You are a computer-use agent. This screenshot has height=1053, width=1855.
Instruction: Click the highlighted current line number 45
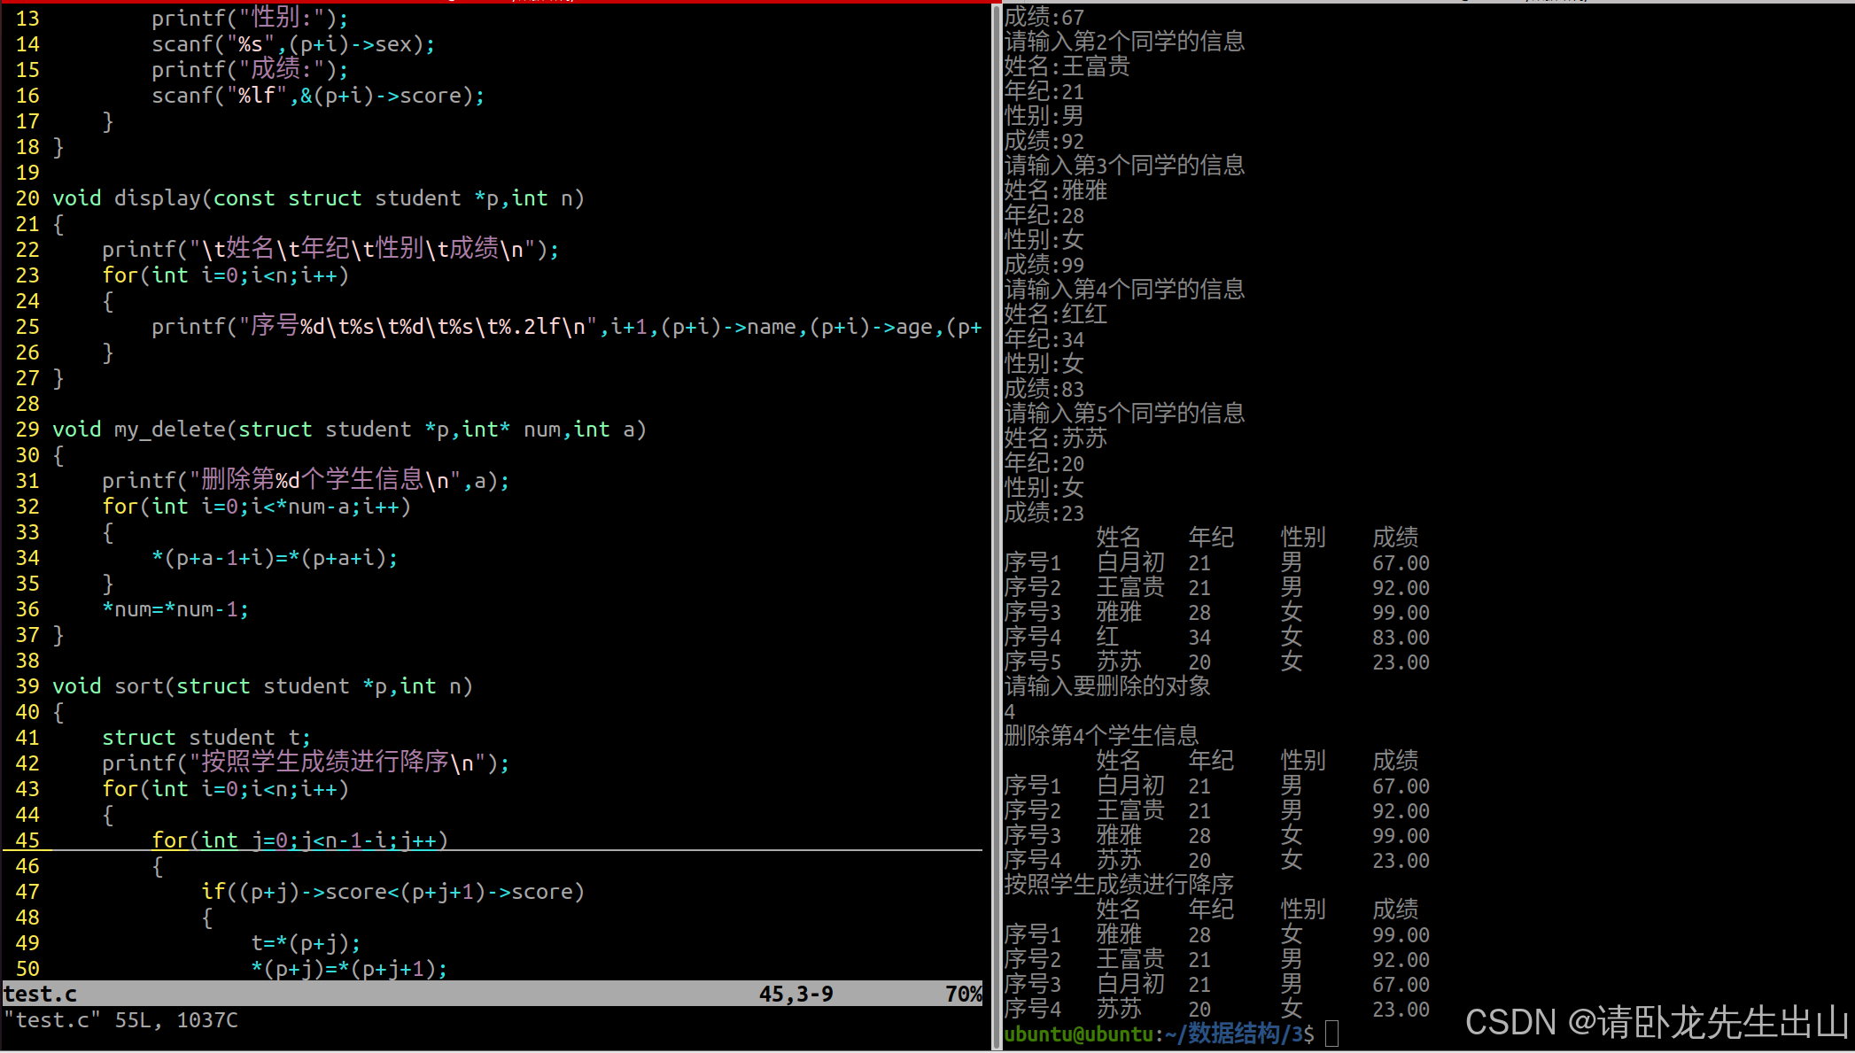pos(27,840)
